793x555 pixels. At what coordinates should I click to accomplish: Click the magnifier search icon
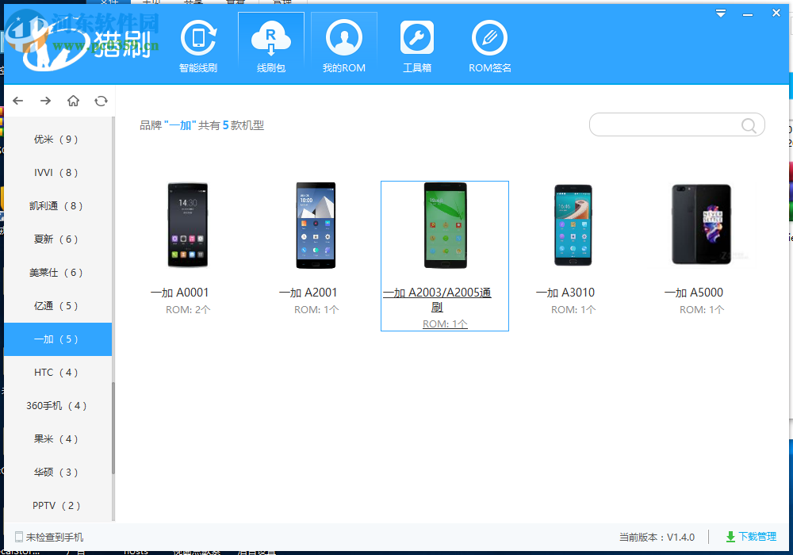point(749,124)
